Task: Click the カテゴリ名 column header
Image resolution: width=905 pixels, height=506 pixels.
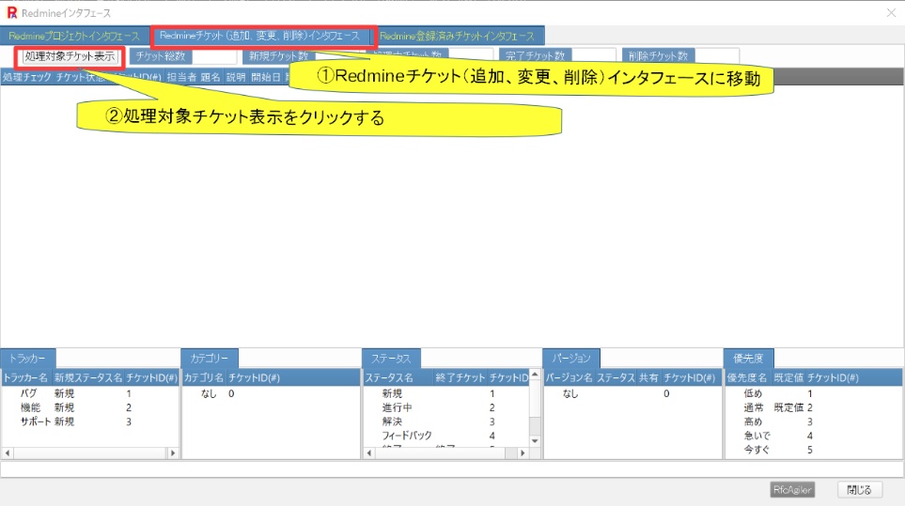Action: [204, 378]
